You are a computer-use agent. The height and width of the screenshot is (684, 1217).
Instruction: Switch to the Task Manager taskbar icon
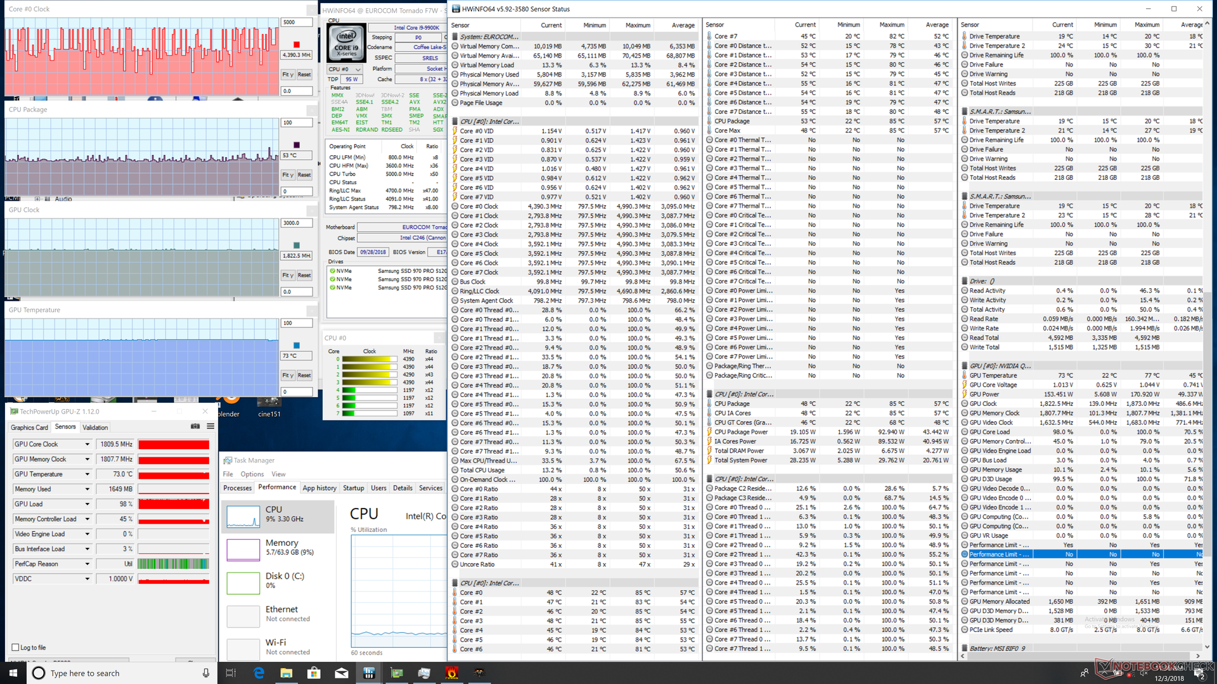[x=424, y=673]
